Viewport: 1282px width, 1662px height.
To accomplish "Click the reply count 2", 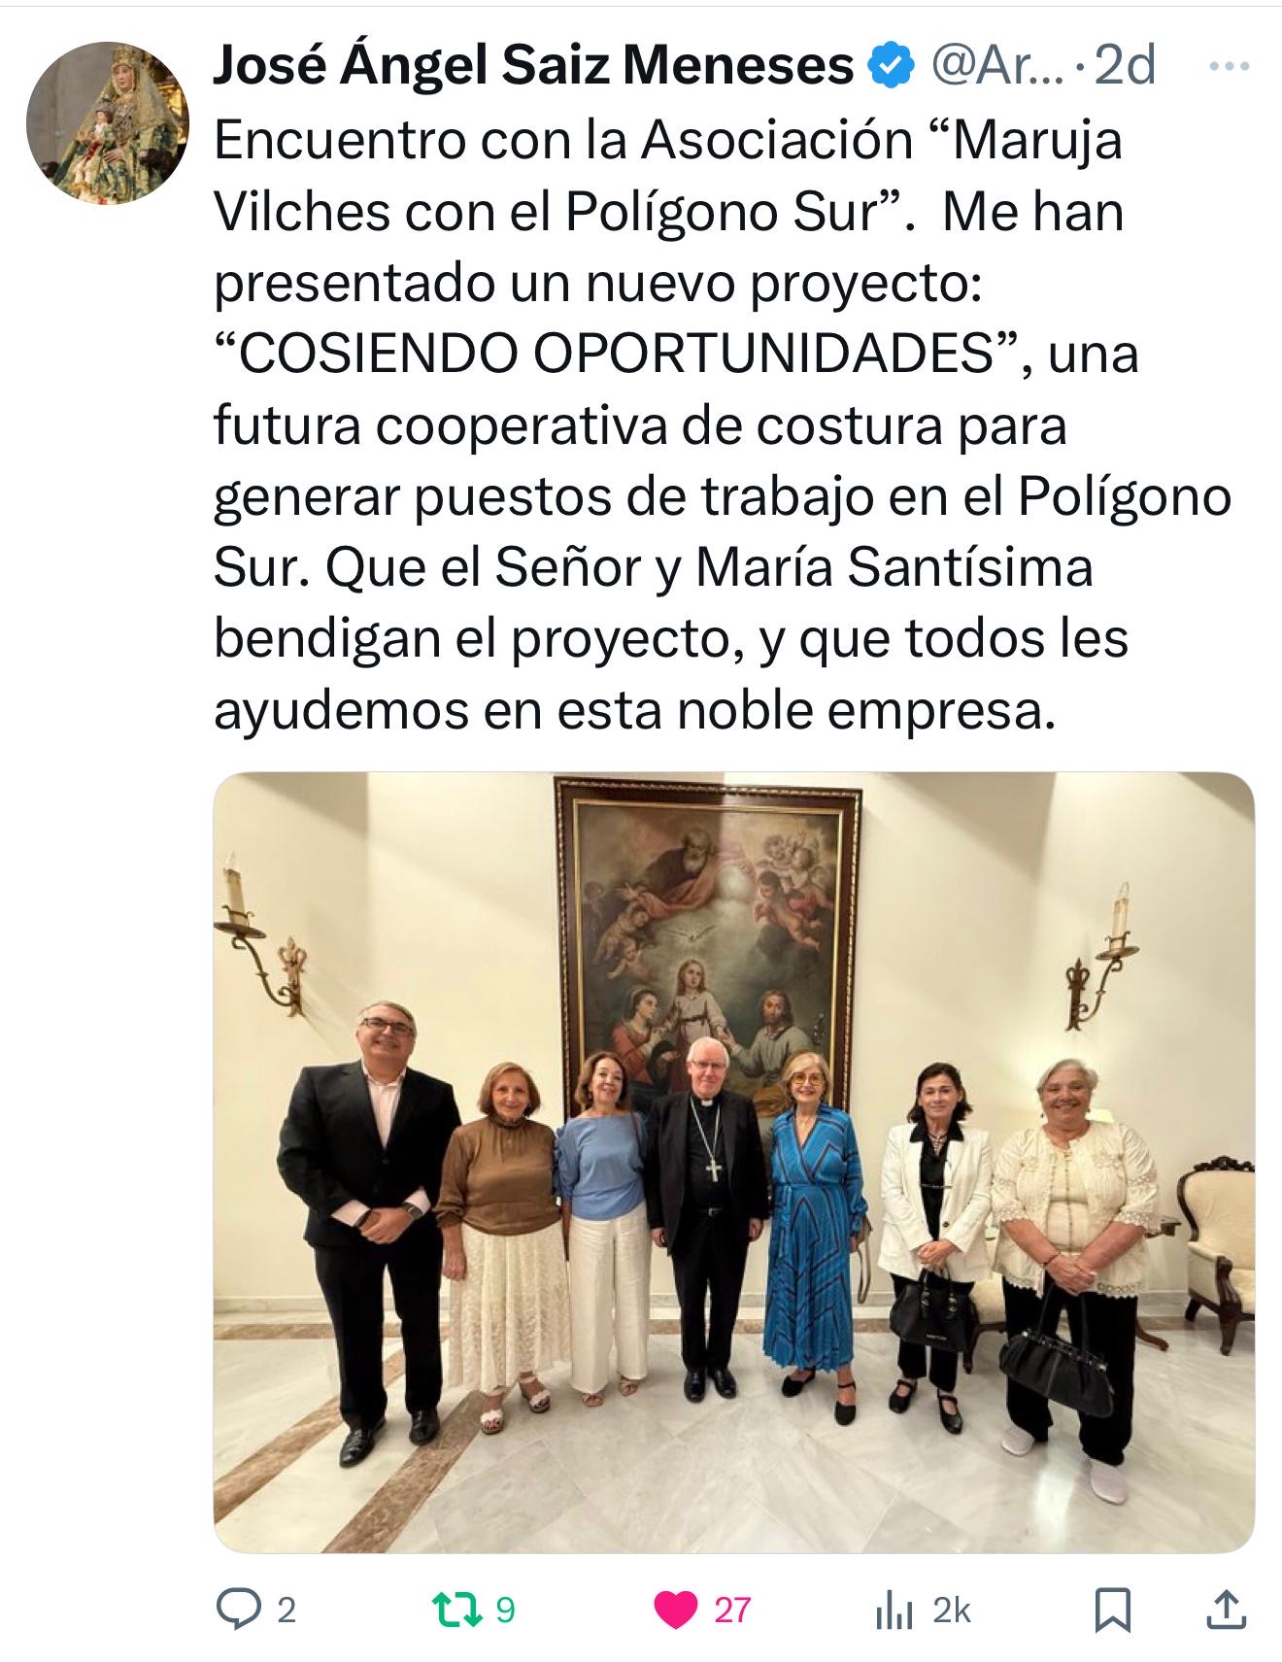I will (286, 1611).
